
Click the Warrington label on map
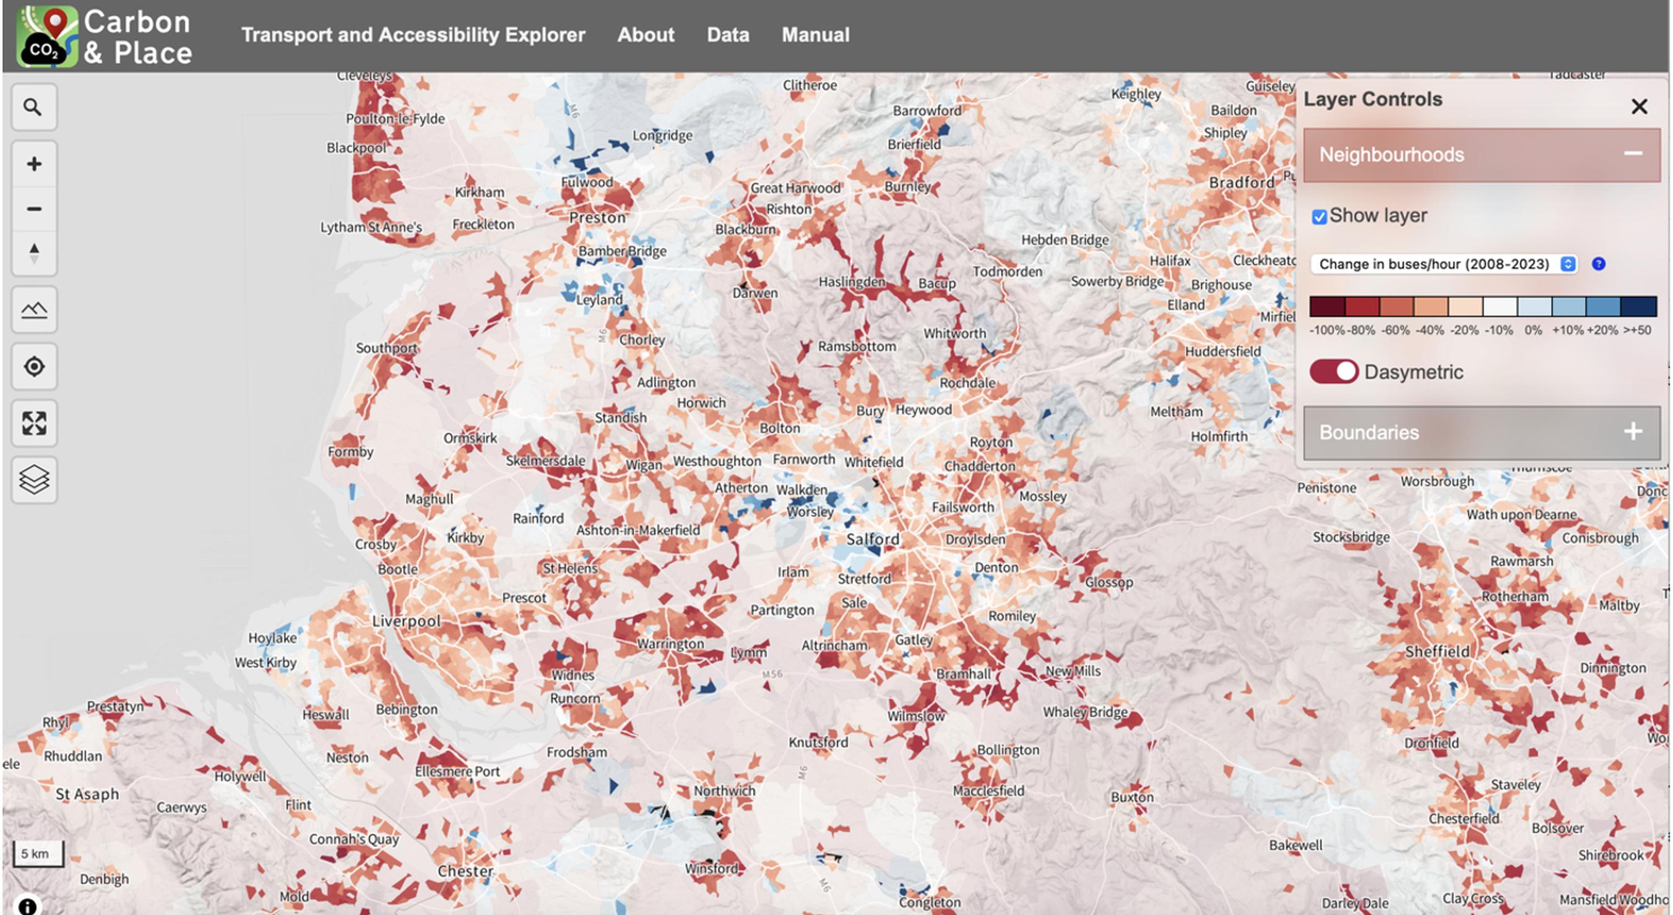click(x=670, y=644)
